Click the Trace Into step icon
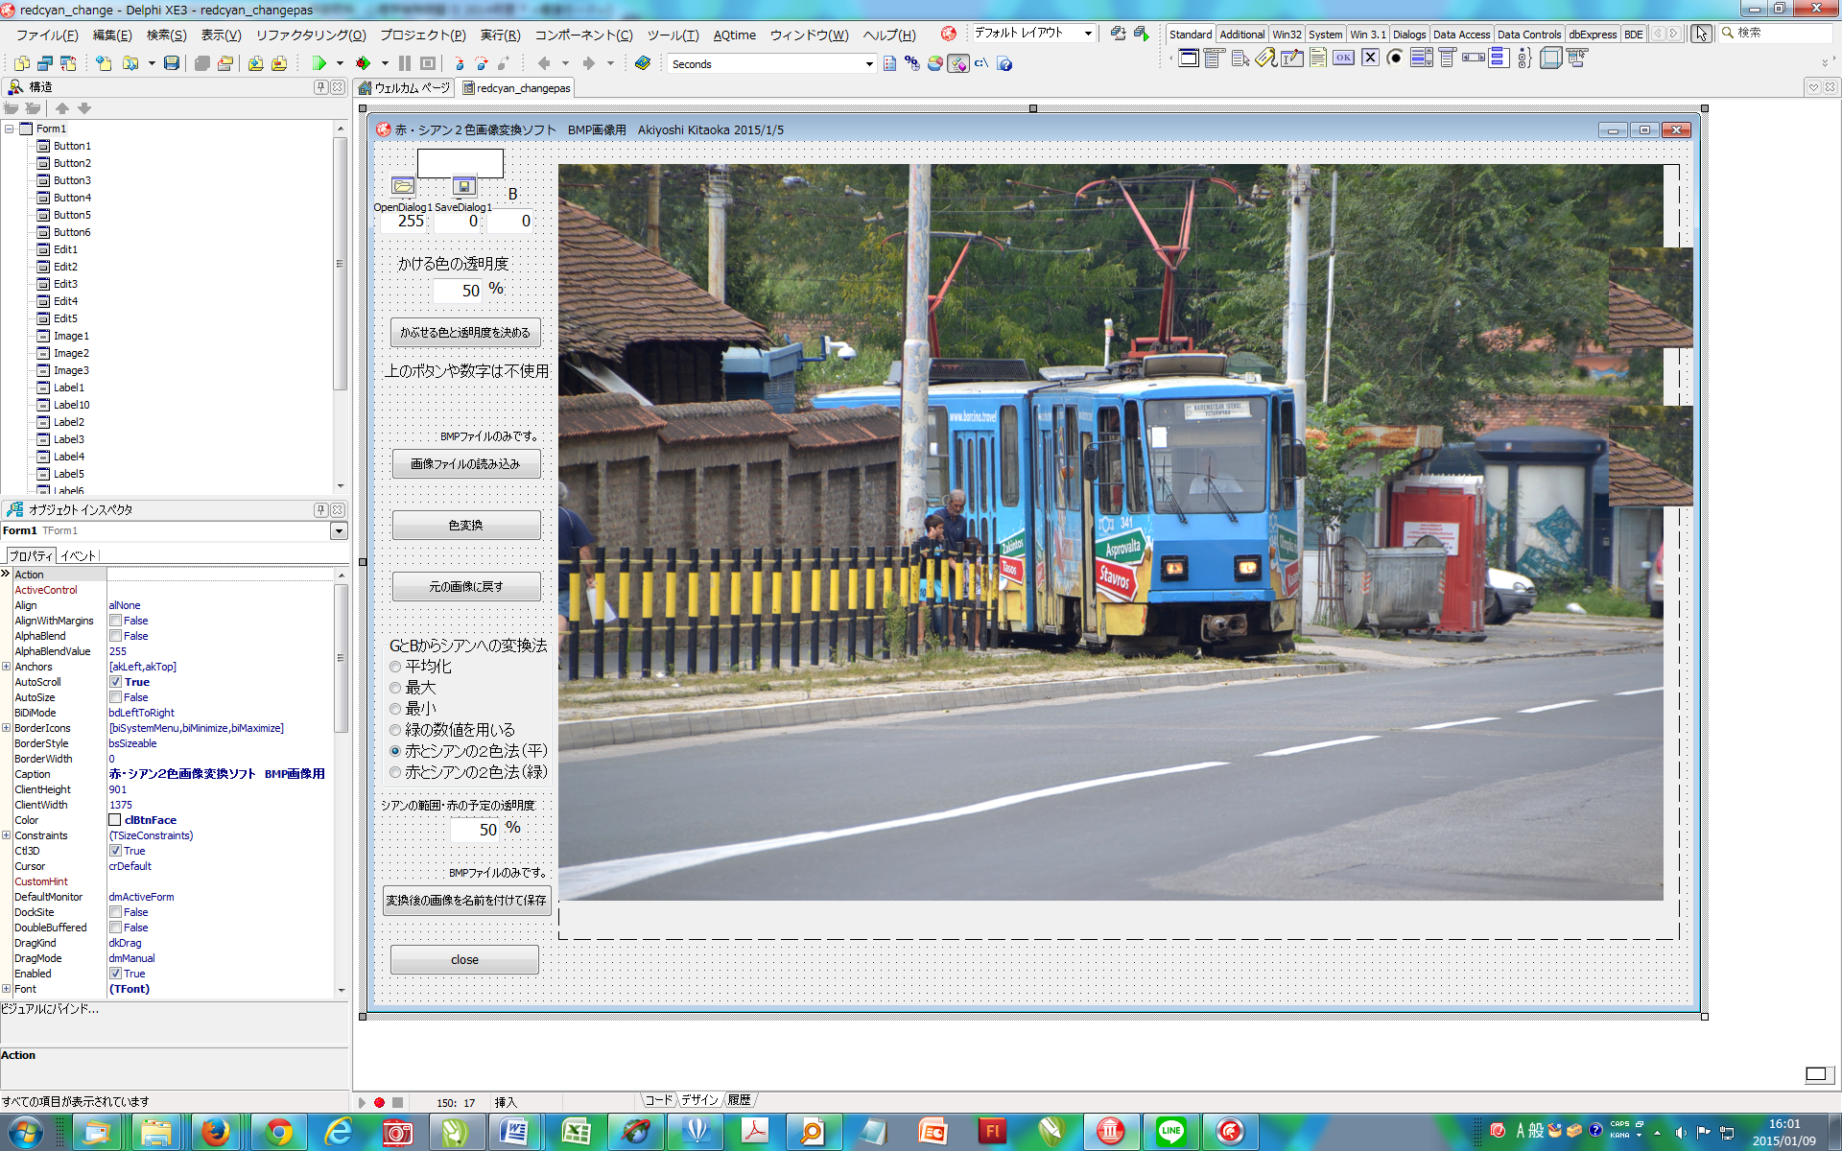This screenshot has width=1842, height=1151. [x=459, y=63]
